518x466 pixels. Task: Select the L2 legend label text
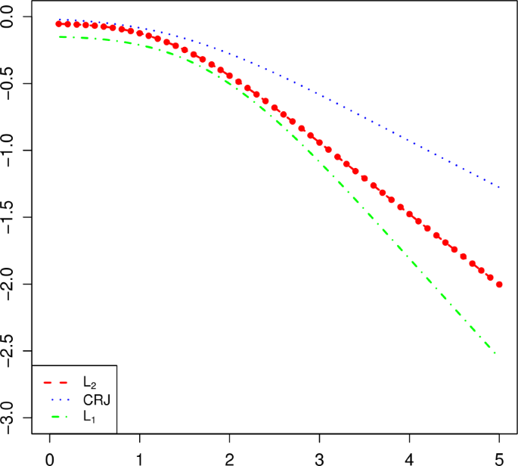pyautogui.click(x=88, y=383)
